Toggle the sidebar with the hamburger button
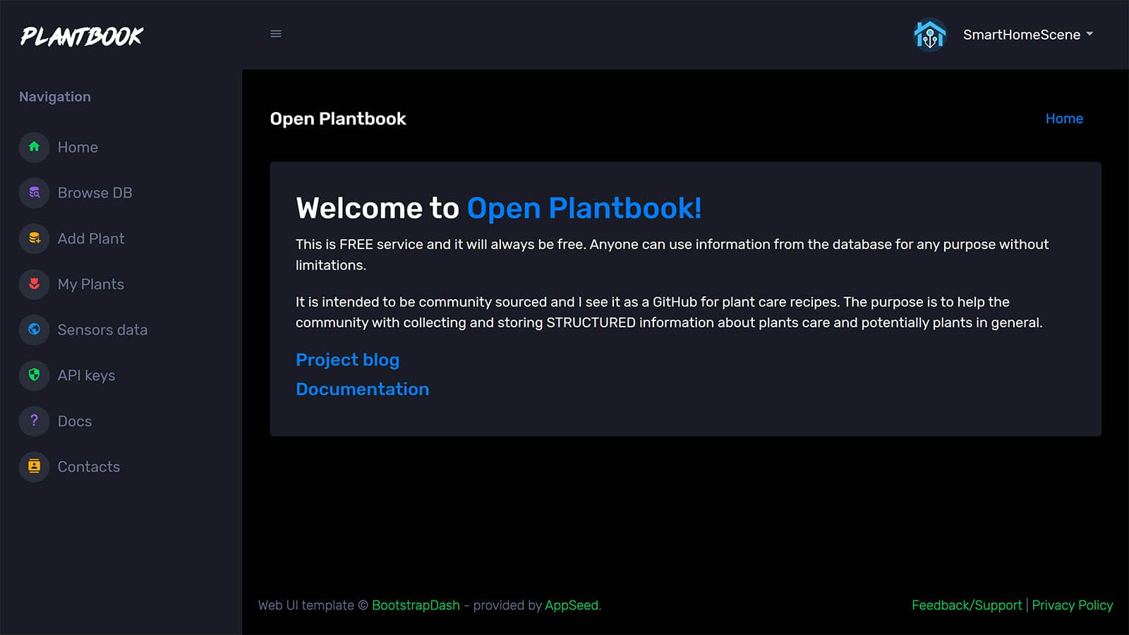 pos(276,34)
